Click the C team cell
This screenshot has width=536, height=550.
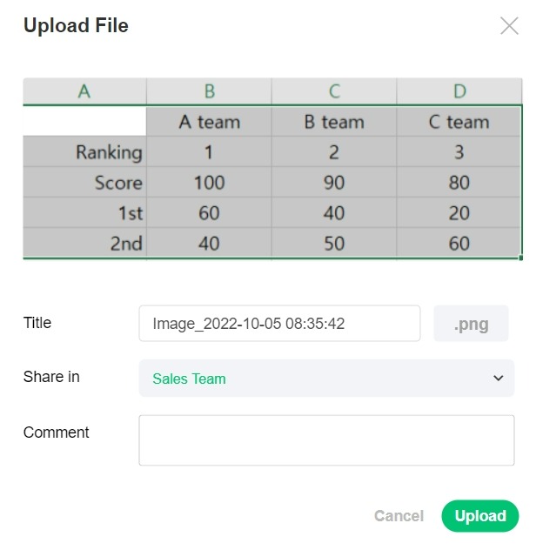(459, 122)
